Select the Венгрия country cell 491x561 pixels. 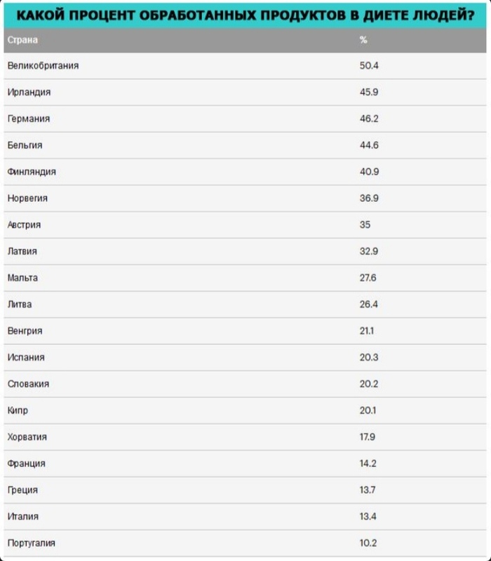[25, 331]
